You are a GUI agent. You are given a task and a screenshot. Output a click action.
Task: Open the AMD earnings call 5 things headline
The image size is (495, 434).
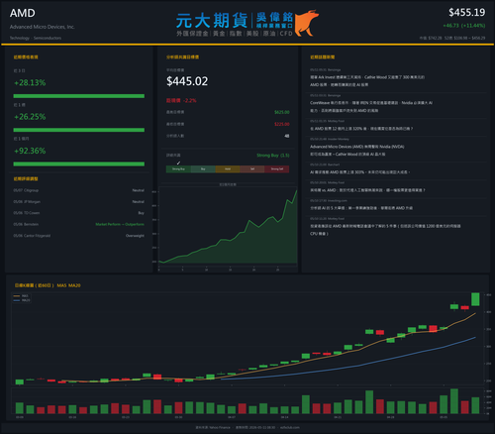click(385, 230)
